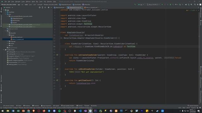Viewport: 202px width, 113px height.
Task: Click override gutter icon beside getItemCount
Action: tap(57, 80)
